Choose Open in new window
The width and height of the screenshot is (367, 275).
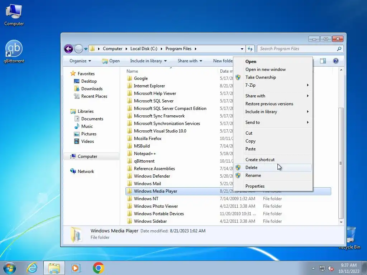tap(273, 69)
